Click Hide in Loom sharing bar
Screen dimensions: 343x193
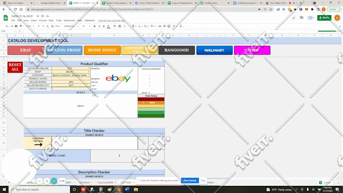tap(203, 180)
